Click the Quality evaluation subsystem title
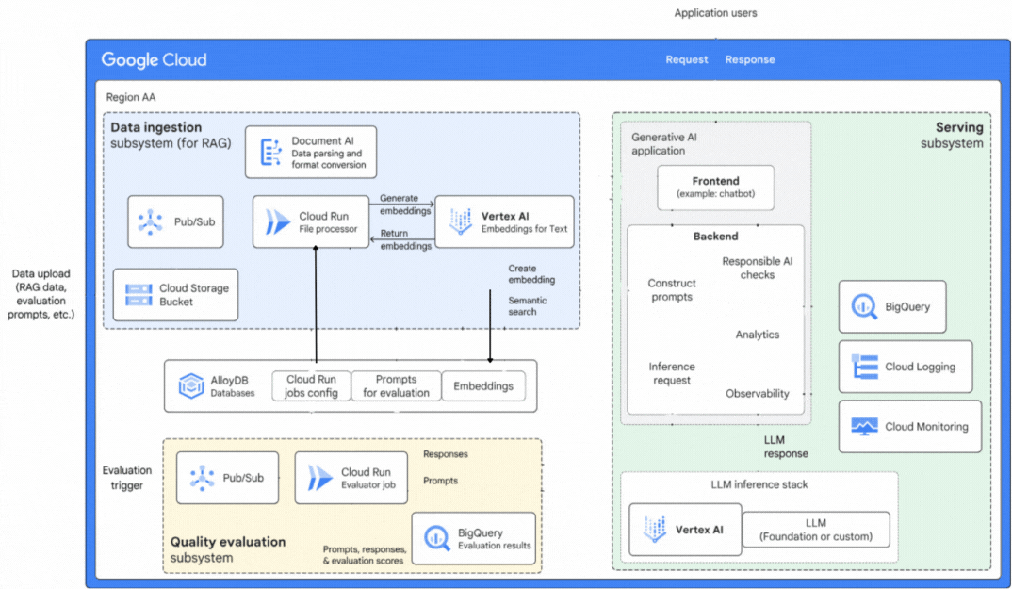Image resolution: width=1012 pixels, height=589 pixels. click(228, 549)
